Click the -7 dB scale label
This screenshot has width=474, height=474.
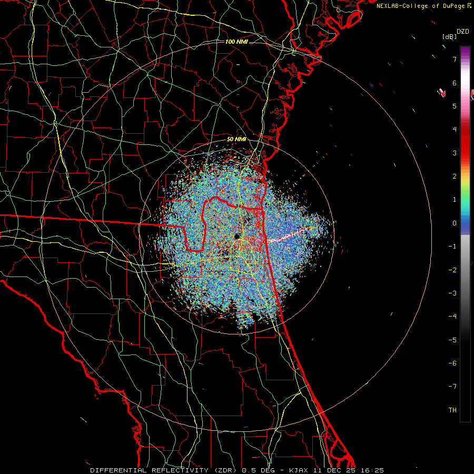(452, 387)
